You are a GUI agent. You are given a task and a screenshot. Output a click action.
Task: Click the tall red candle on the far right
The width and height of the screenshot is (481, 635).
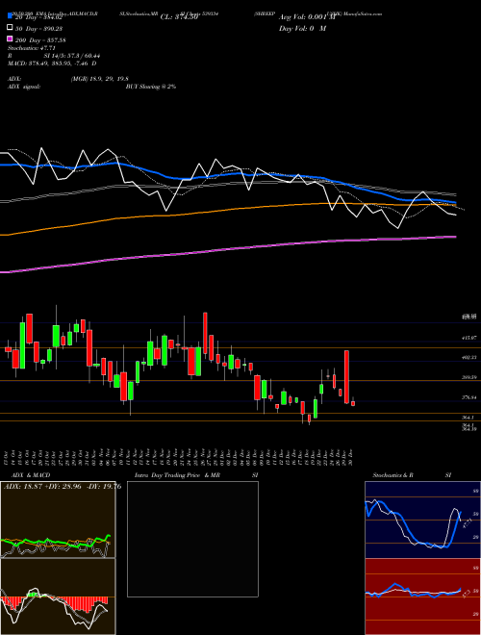pos(346,376)
